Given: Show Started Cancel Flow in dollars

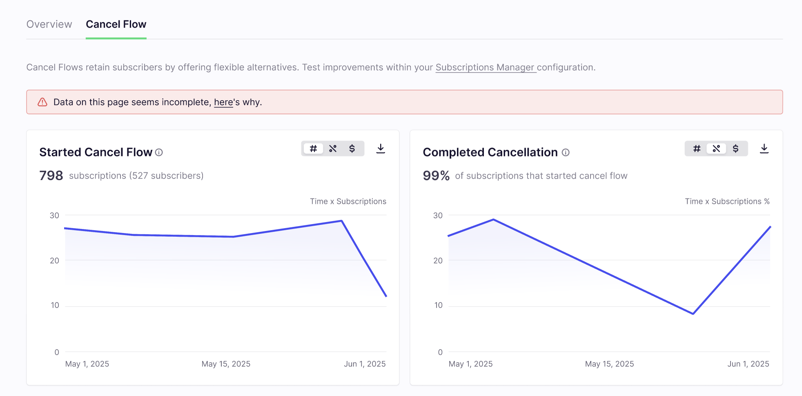Looking at the screenshot, I should pos(352,149).
